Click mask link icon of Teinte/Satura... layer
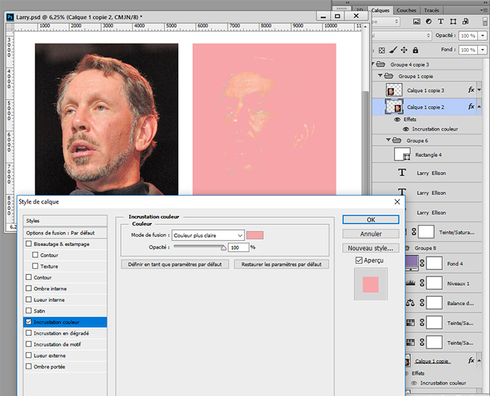The height and width of the screenshot is (396, 490). (414, 232)
